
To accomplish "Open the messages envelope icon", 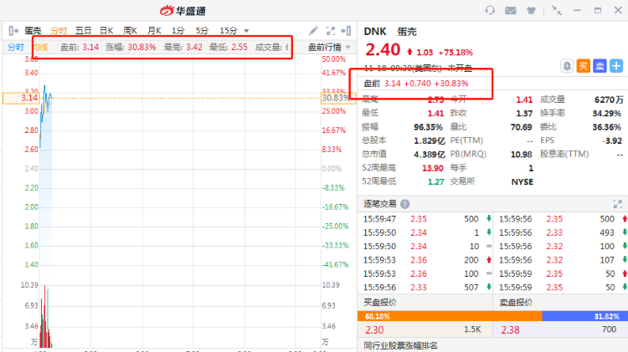I will (510, 10).
